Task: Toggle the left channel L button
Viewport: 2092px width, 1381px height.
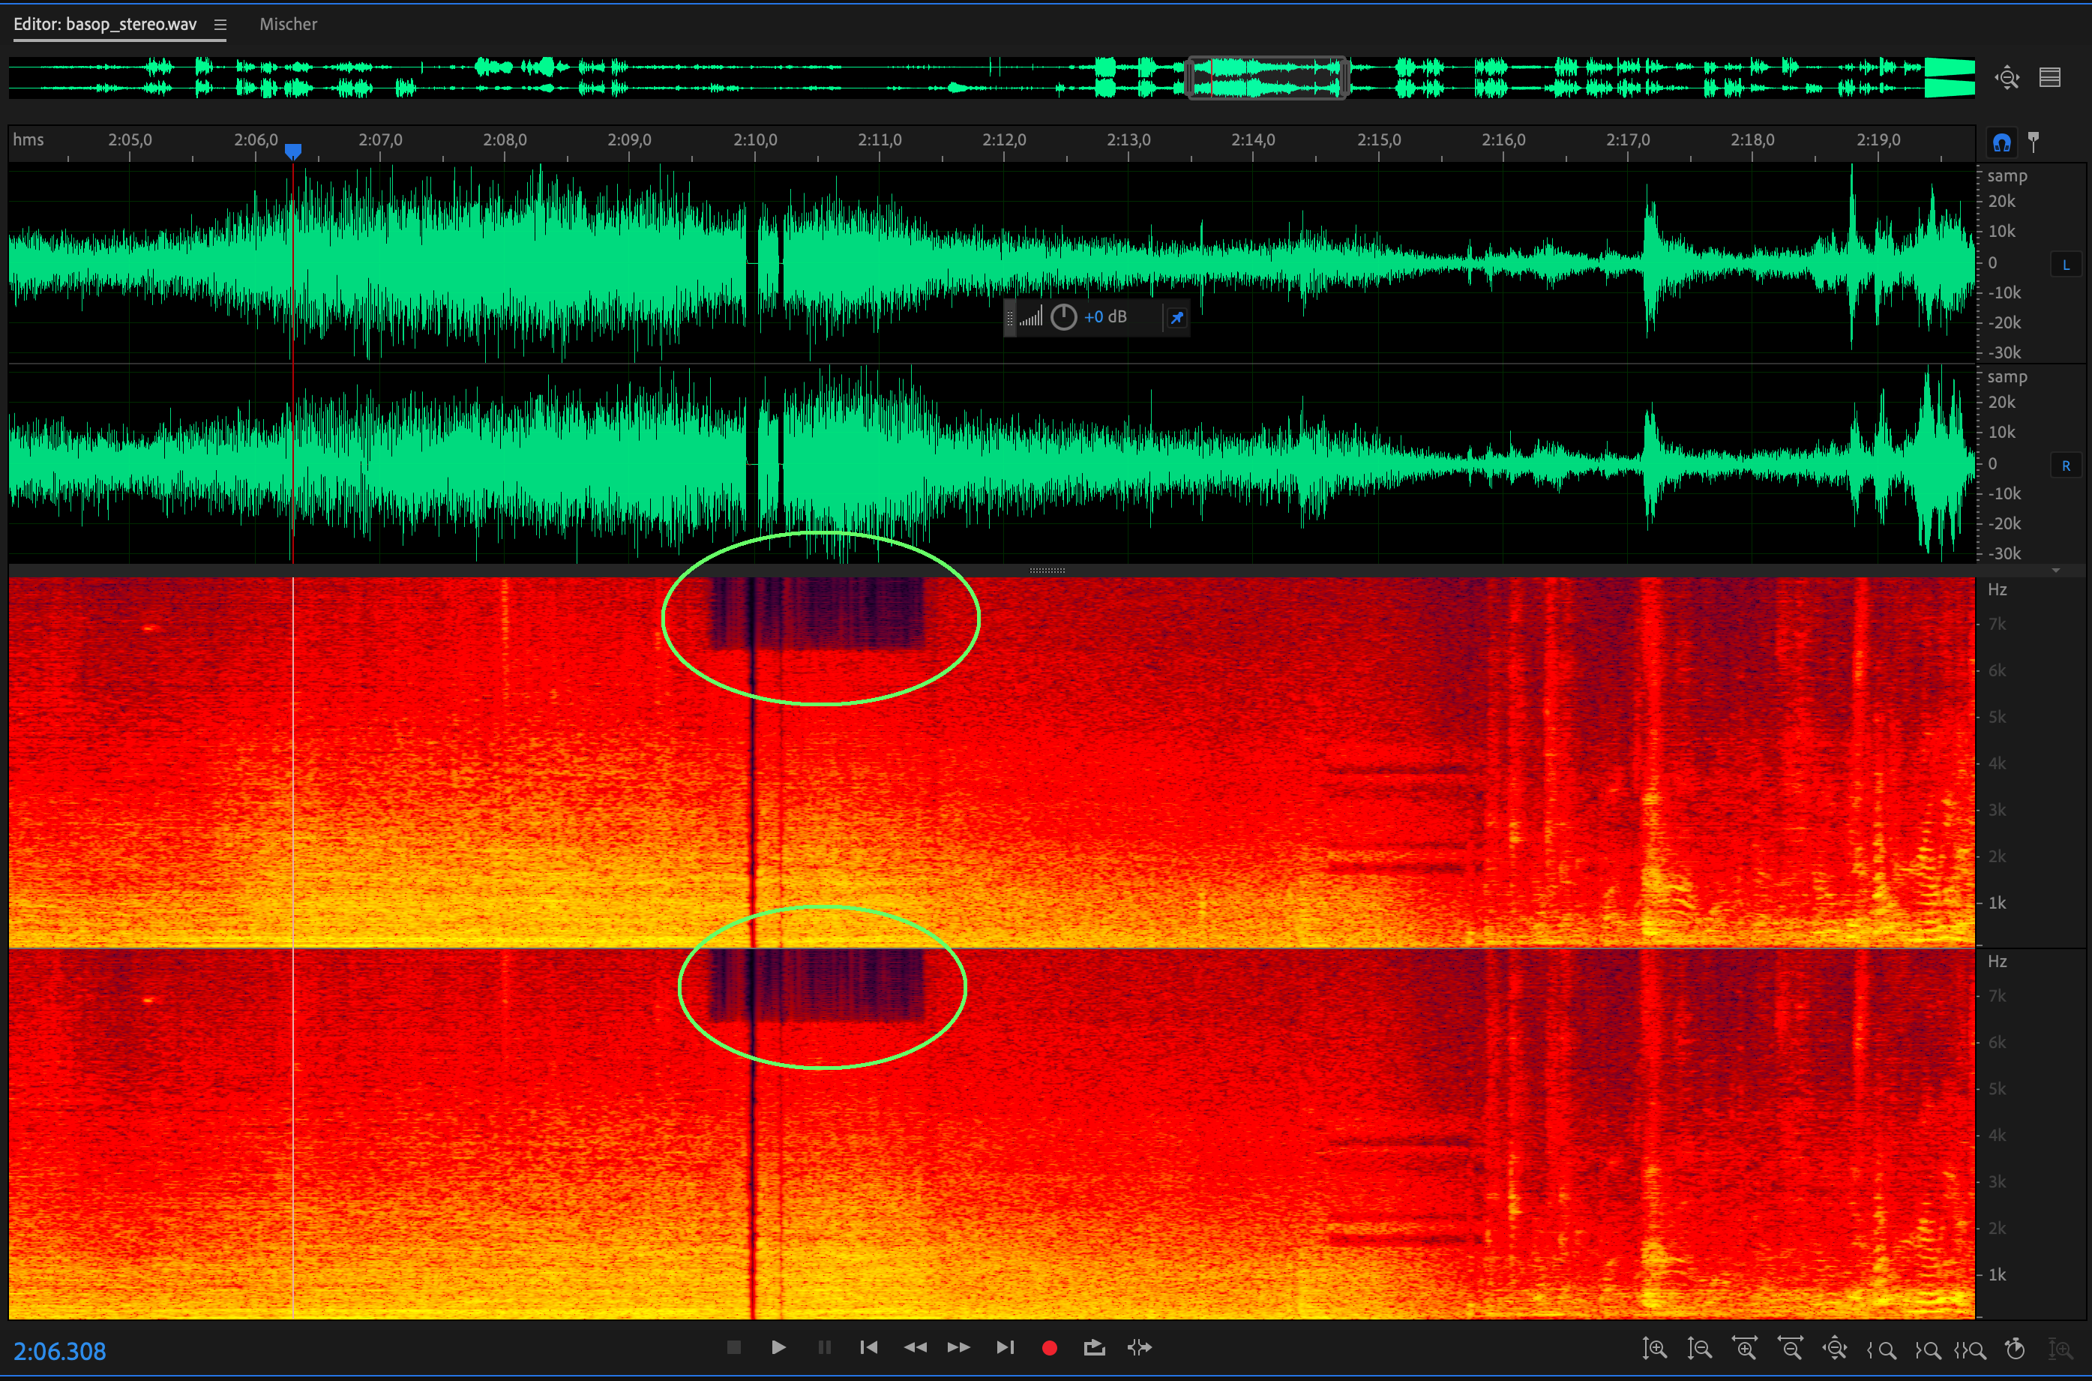Action: point(2066,264)
